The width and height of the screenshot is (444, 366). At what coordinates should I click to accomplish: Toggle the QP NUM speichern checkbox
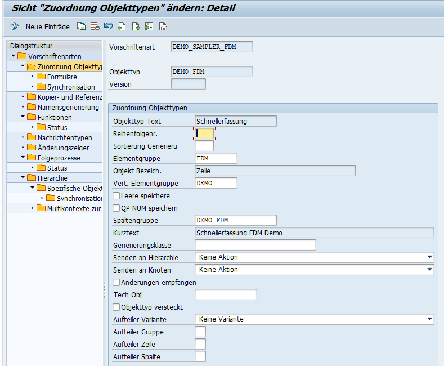(116, 208)
